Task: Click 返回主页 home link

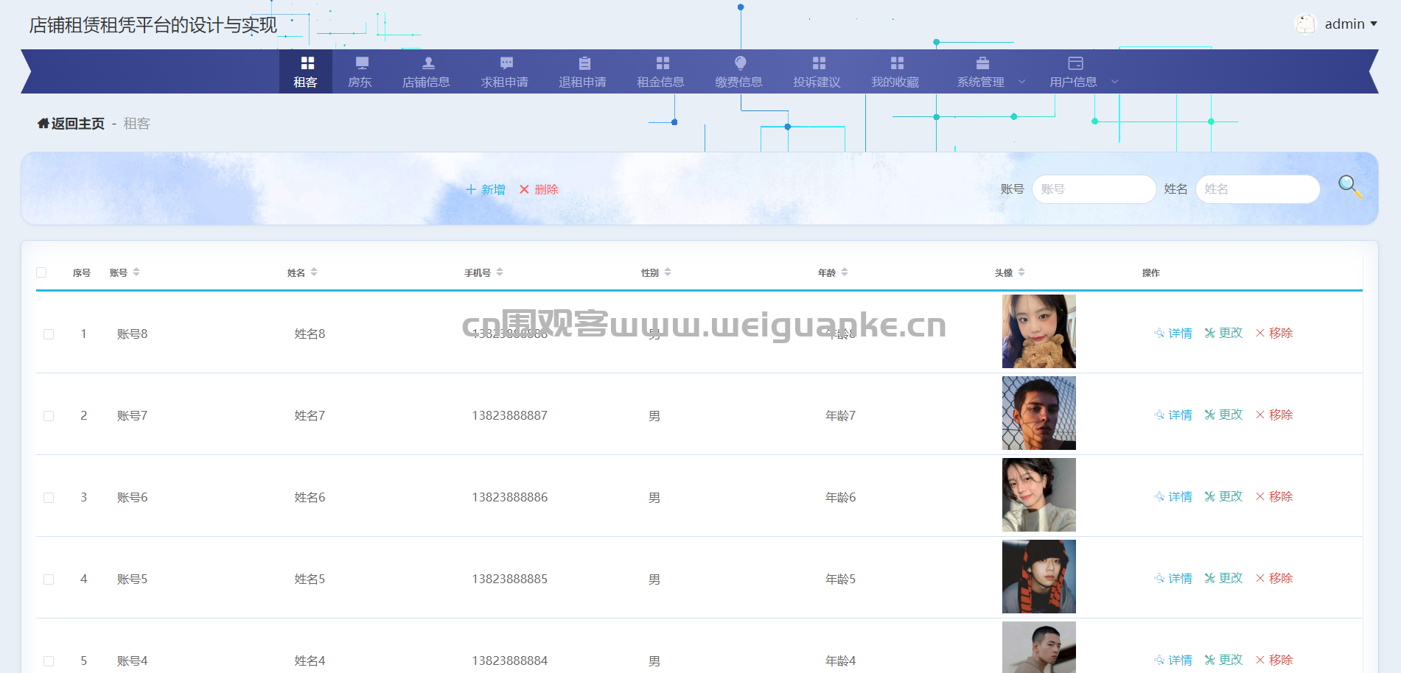Action: (x=71, y=124)
